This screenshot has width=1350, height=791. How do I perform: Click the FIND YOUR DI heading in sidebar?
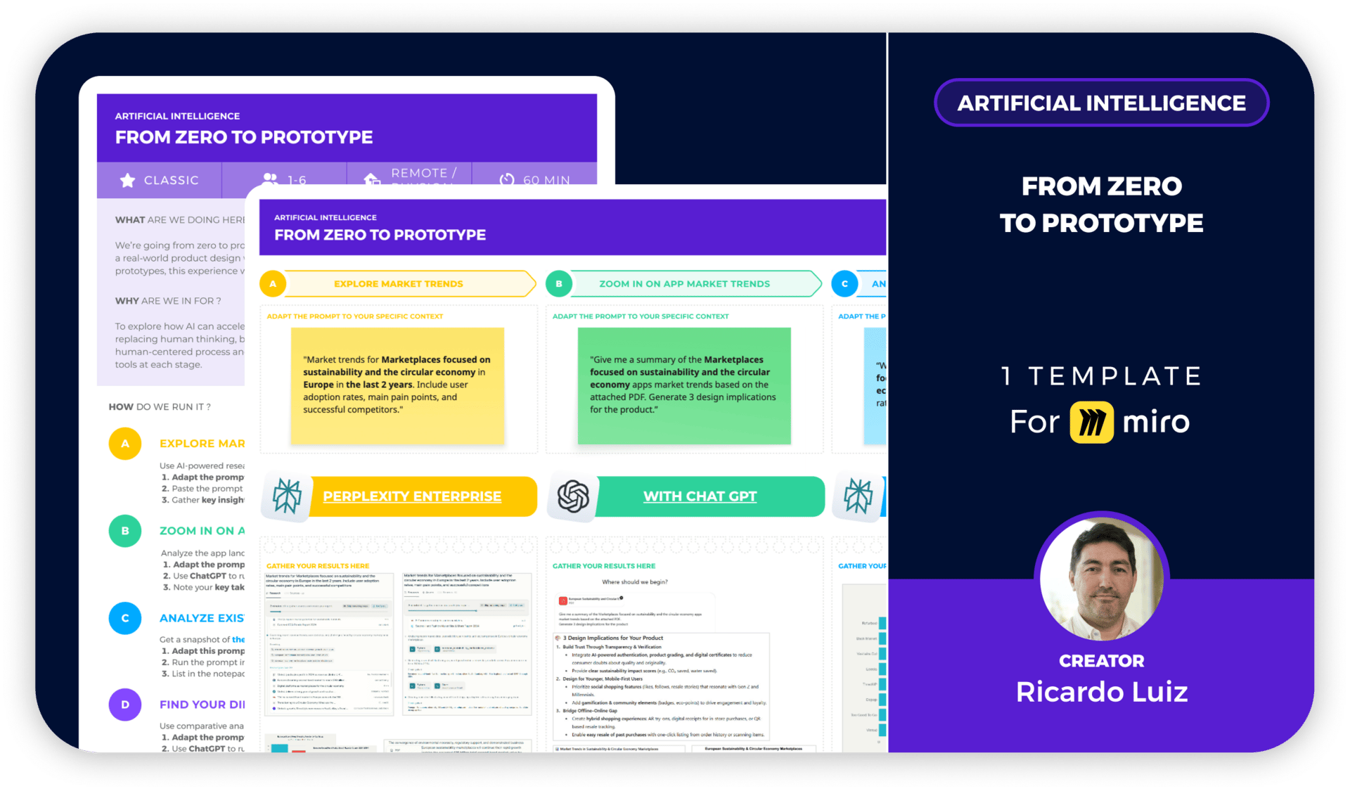[x=202, y=705]
